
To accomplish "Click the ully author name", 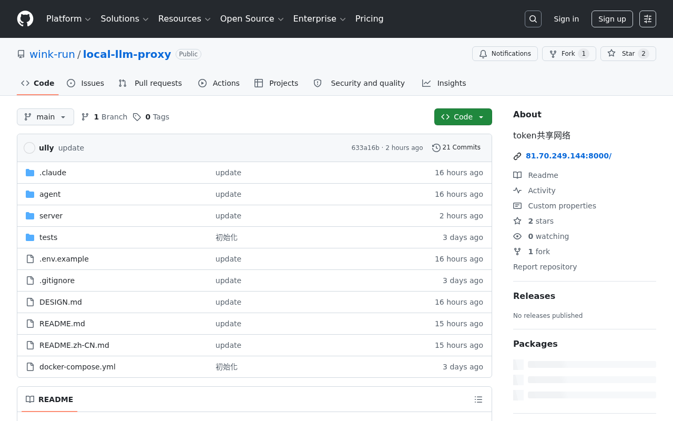I will click(46, 148).
